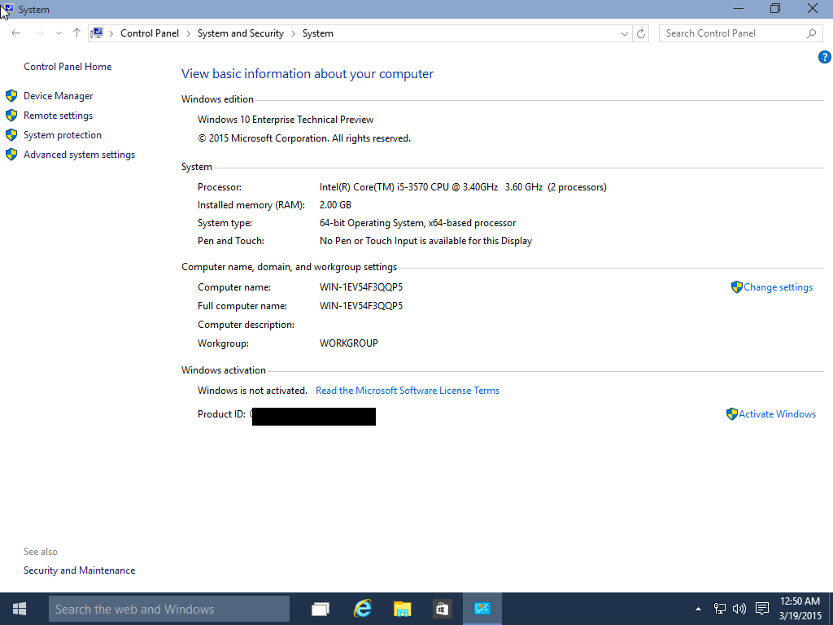Open Task View from taskbar
Image resolution: width=833 pixels, height=625 pixels.
[x=321, y=609]
